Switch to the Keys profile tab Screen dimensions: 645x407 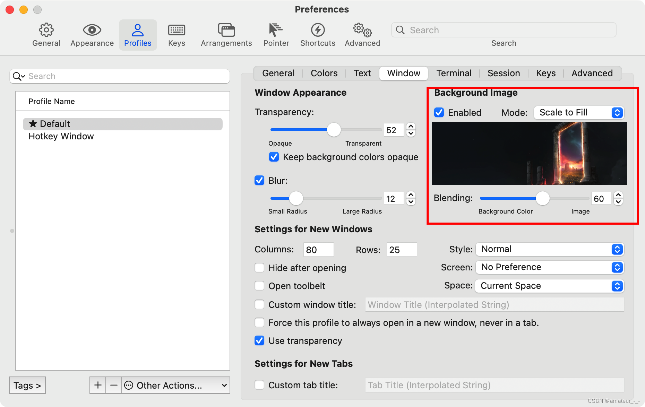[546, 73]
